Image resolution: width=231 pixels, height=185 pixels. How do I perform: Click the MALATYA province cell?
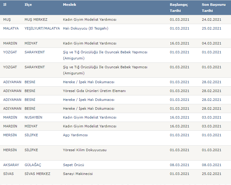pyautogui.click(x=11, y=28)
